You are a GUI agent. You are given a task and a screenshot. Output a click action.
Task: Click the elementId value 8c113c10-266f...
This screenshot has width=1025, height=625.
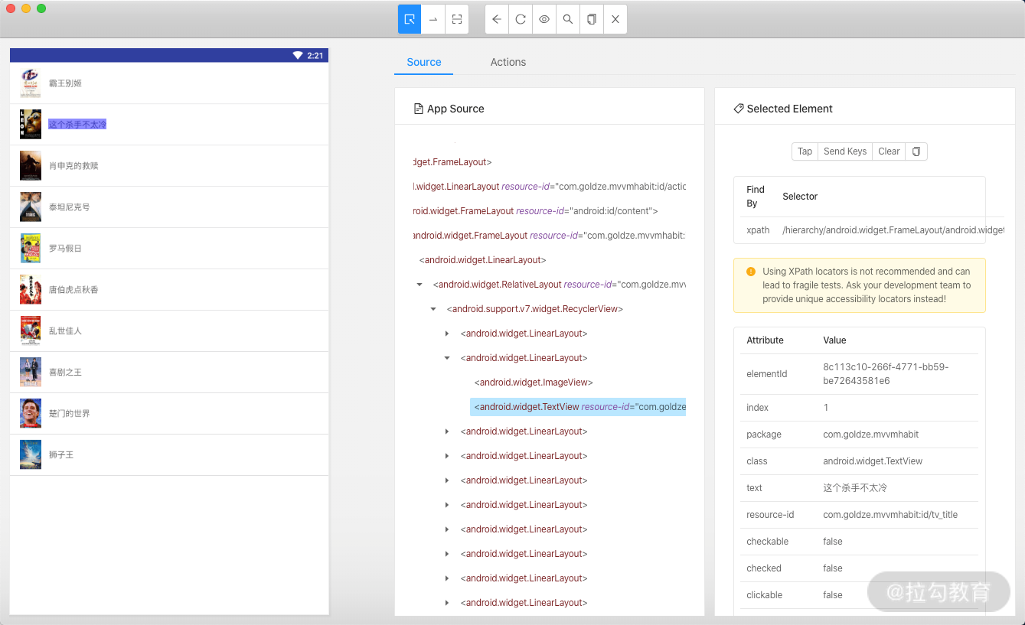click(886, 374)
